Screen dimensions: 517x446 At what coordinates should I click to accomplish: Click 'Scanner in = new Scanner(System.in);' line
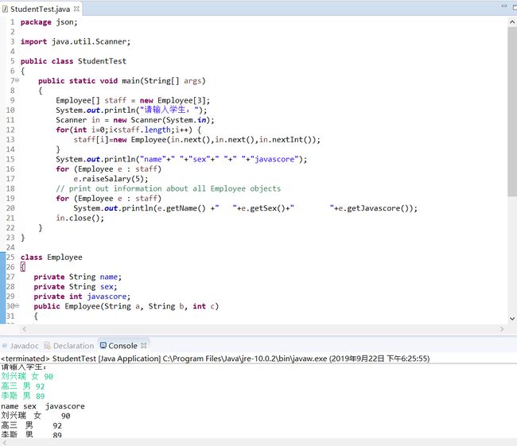click(135, 120)
